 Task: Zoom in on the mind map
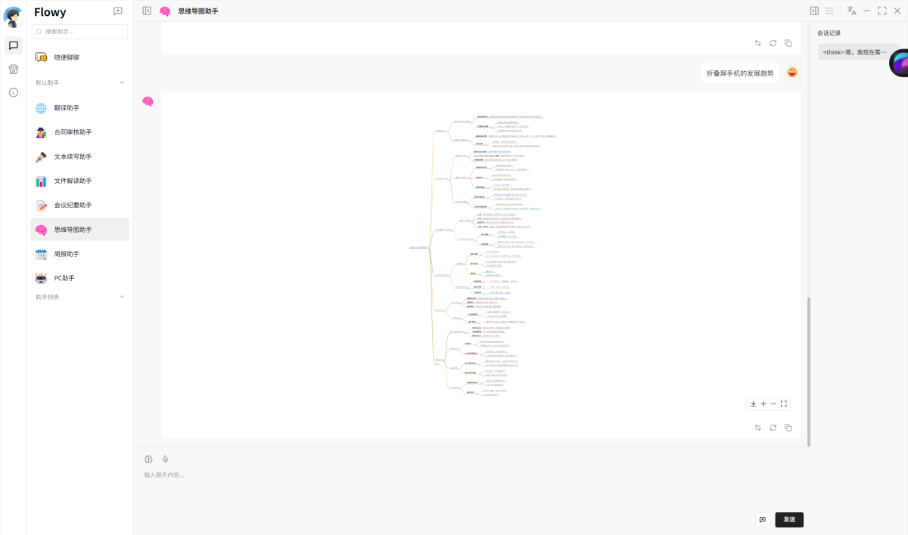click(x=763, y=404)
